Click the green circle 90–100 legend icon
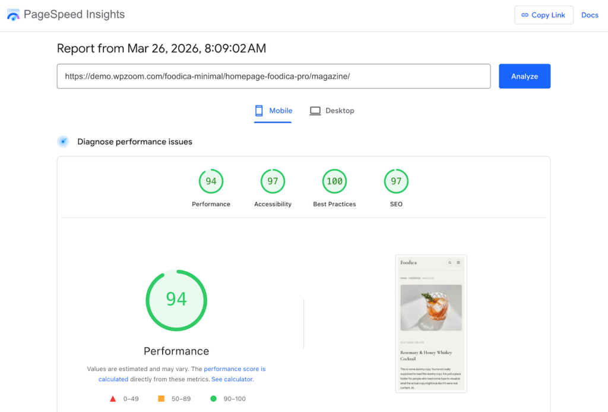The width and height of the screenshot is (608, 412). (214, 398)
